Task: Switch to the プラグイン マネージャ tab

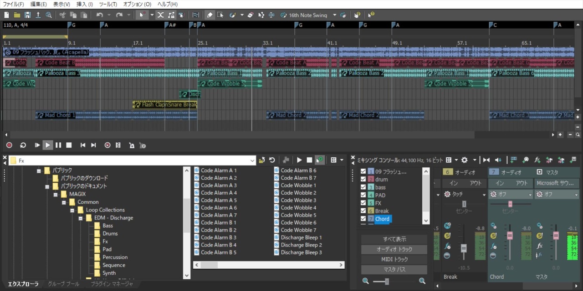Action: (x=112, y=284)
